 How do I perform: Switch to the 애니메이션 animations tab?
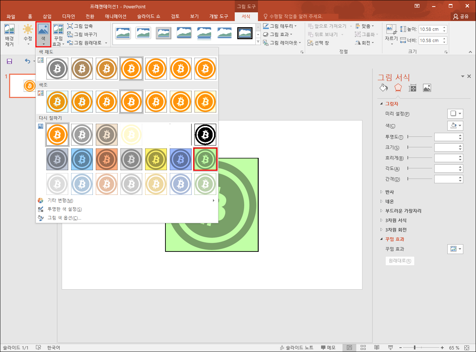[115, 16]
